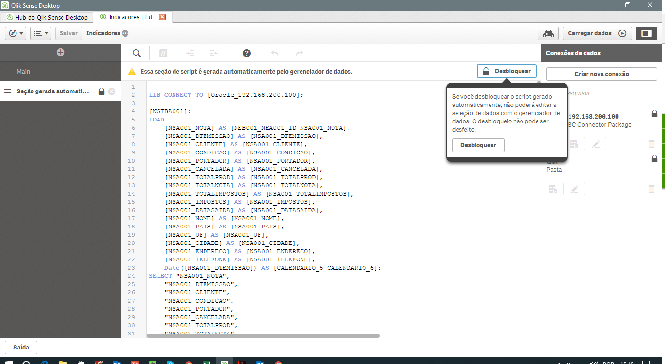
Task: Switch to Hub do Qlik Sense Desktop tab
Action: pyautogui.click(x=47, y=17)
